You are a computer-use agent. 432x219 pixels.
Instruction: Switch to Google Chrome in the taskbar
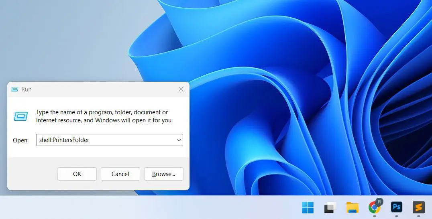click(x=375, y=207)
